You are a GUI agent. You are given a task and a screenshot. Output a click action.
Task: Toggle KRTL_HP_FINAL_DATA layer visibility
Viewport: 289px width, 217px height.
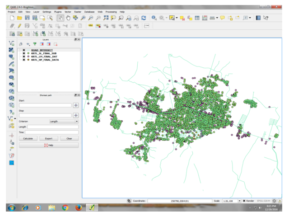24,60
